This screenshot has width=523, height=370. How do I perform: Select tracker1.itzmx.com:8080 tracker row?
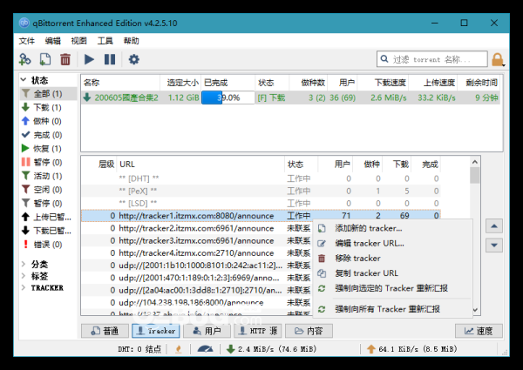(261, 216)
